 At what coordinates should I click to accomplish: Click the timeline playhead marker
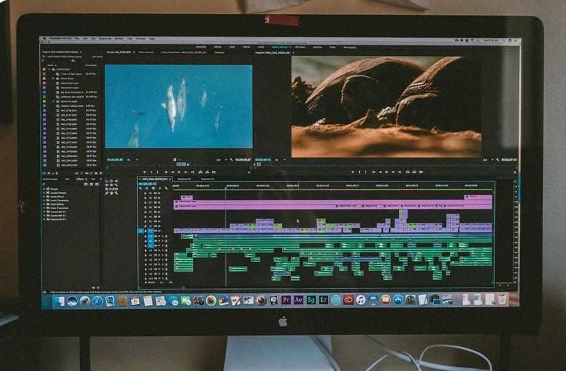coord(226,188)
